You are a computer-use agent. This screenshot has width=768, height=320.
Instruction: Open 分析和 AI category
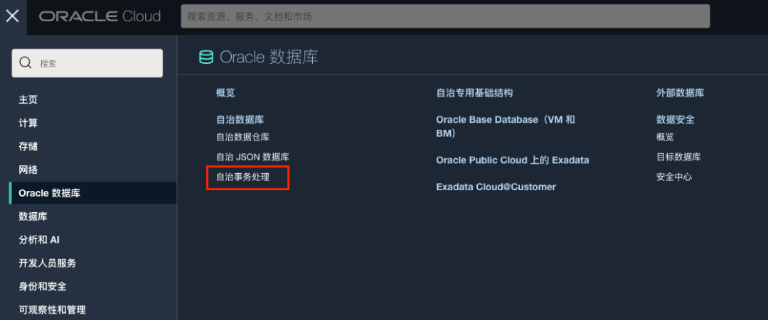tap(39, 240)
